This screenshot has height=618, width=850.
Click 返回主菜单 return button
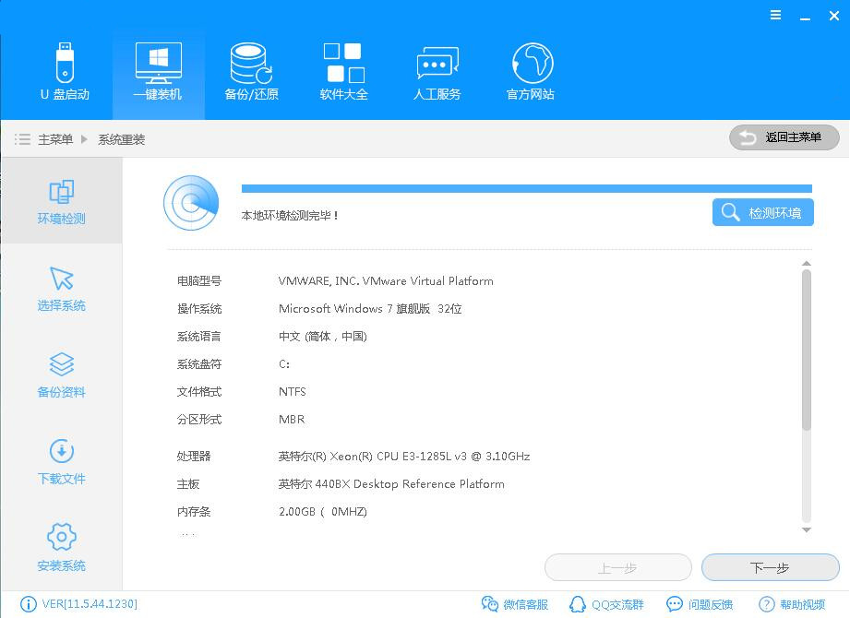(784, 137)
